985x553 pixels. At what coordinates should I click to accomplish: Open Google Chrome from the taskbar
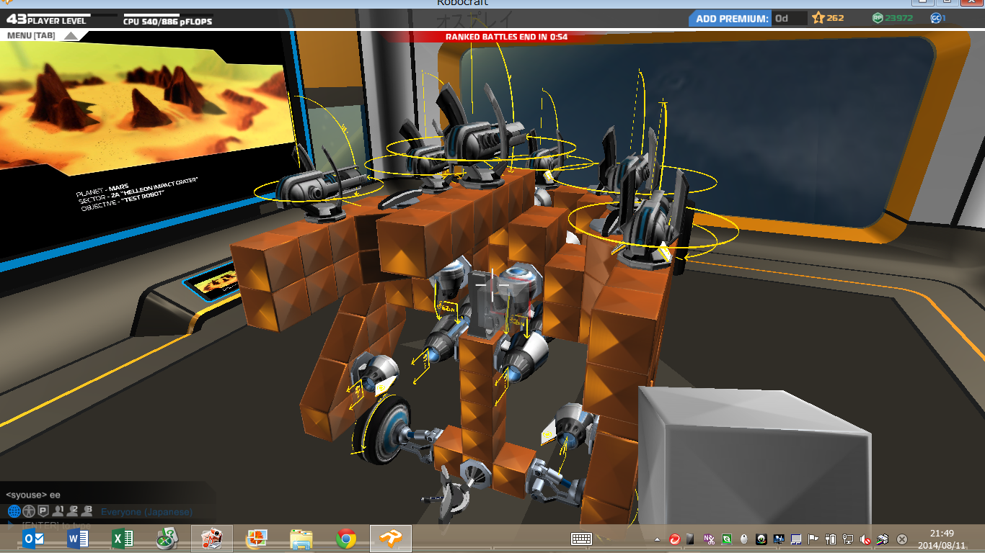(345, 539)
